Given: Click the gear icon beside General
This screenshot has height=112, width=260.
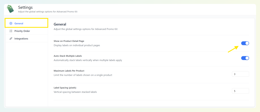Looking at the screenshot, I should 11,24.
